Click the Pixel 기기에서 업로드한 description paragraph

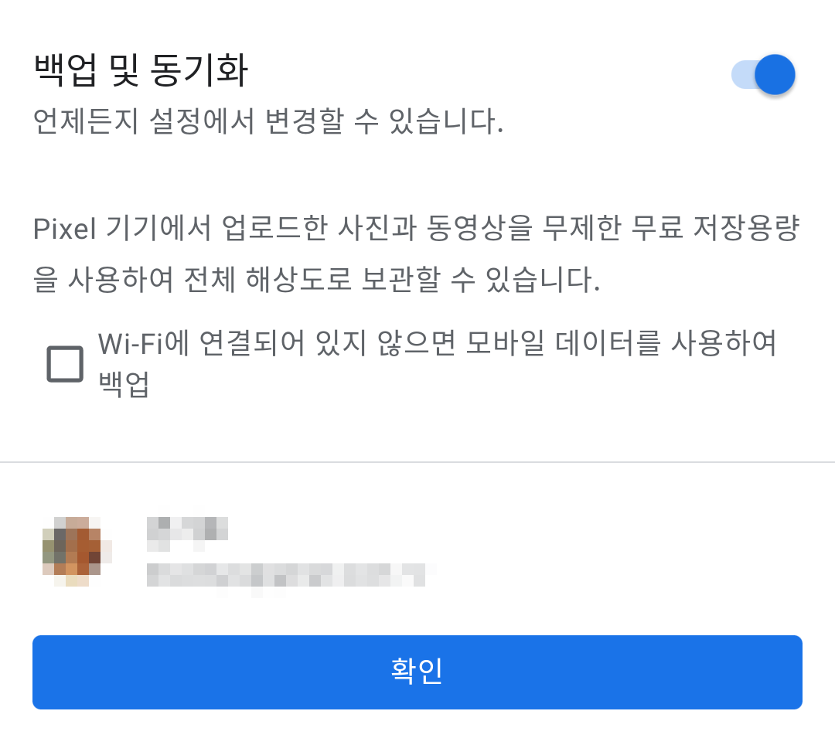click(417, 253)
